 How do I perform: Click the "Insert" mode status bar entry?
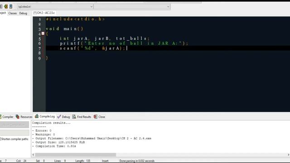105,161
